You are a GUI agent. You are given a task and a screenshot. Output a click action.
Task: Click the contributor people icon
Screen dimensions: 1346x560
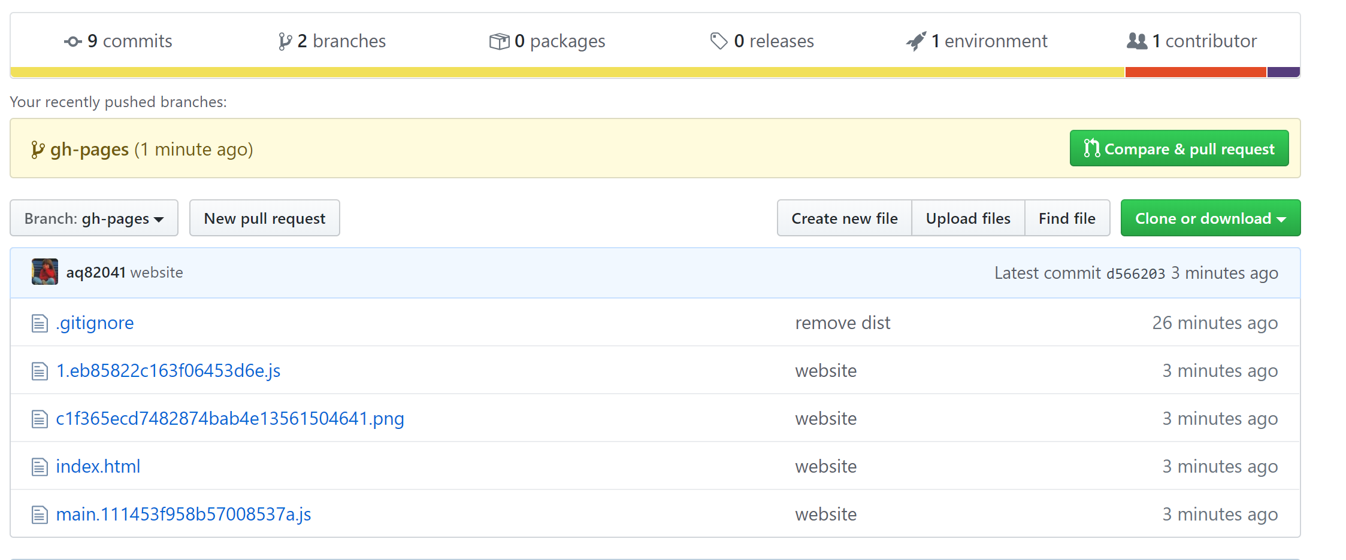(x=1136, y=41)
